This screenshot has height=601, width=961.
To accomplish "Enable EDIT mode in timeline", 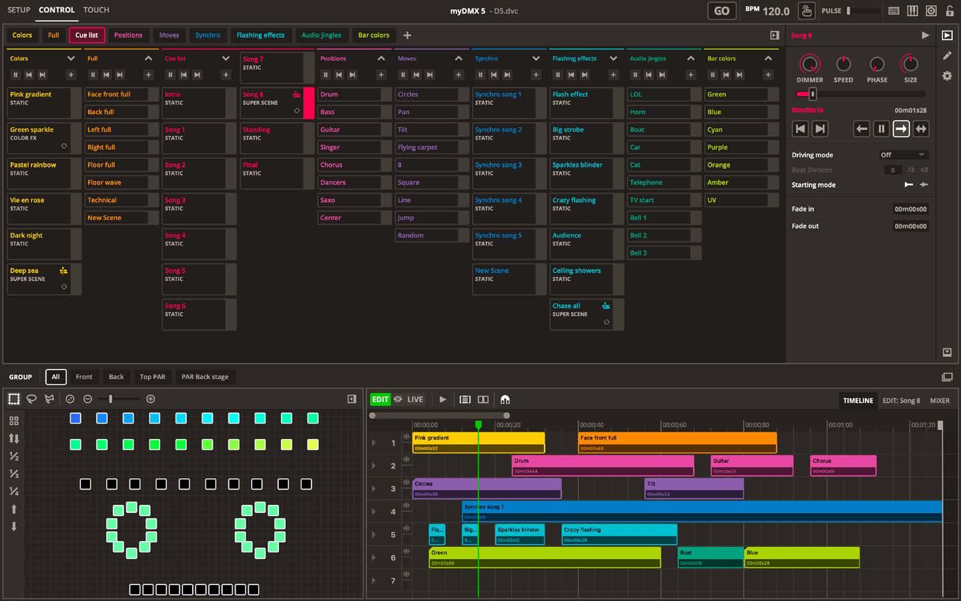I will [380, 400].
